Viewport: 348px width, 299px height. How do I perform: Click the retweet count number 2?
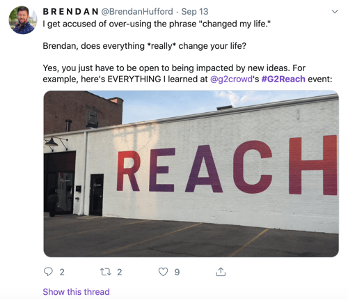pos(119,272)
